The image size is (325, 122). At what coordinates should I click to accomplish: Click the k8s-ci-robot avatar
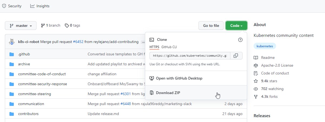pos(12,42)
